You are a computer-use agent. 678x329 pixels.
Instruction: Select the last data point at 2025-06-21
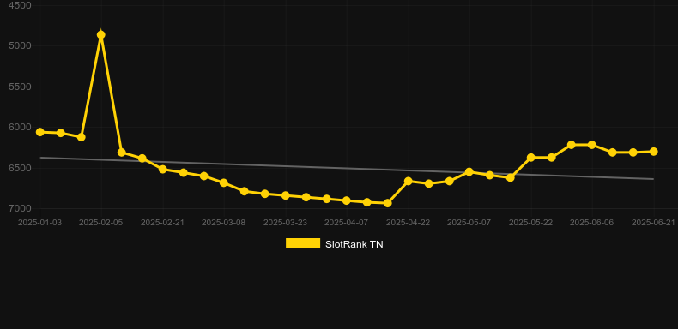653,152
